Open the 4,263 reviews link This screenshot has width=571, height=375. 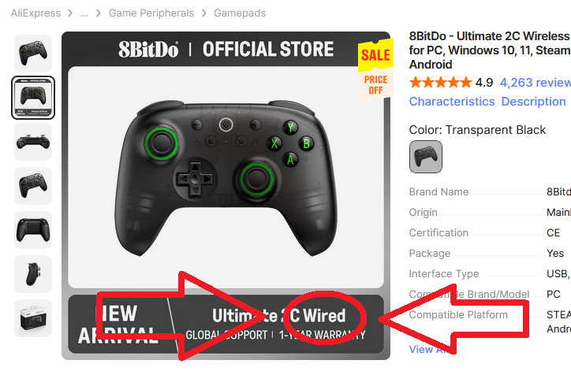[535, 83]
